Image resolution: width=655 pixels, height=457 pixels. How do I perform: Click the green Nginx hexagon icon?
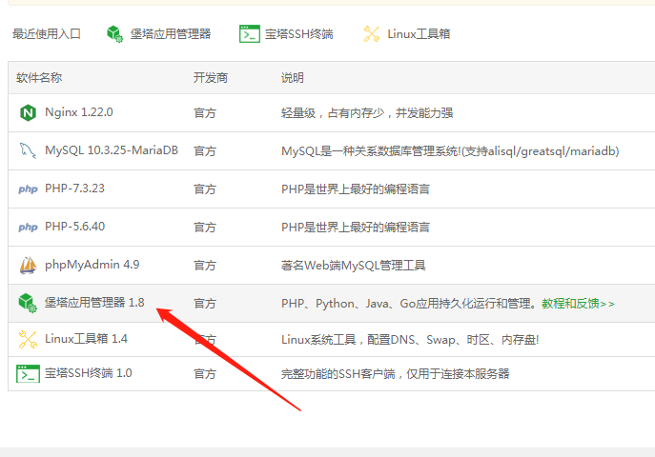coord(28,112)
